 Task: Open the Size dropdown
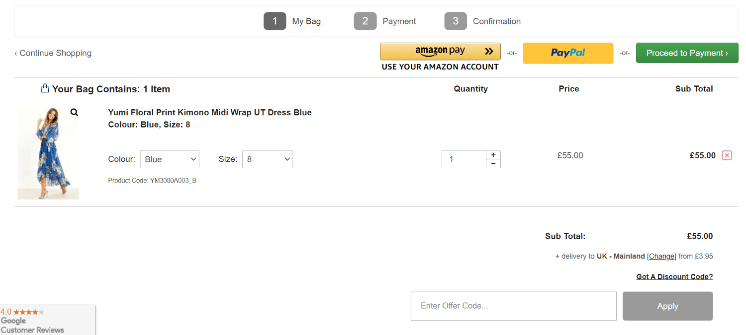[x=267, y=159]
